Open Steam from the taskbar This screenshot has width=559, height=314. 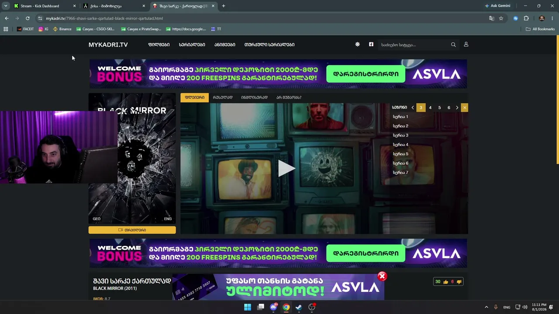(x=299, y=307)
